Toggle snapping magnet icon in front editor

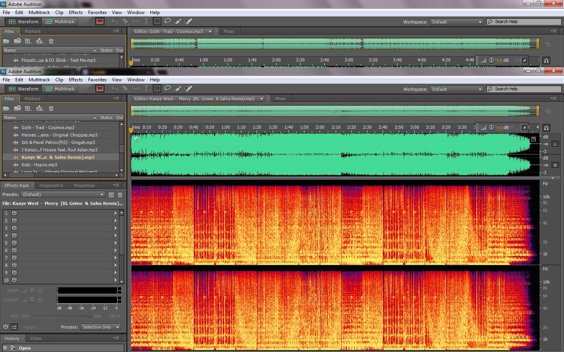[546, 128]
